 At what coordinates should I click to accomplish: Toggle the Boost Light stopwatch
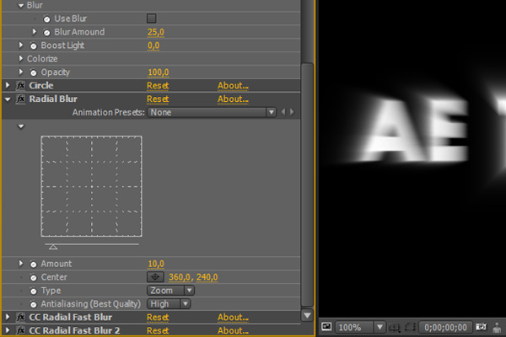(x=33, y=45)
